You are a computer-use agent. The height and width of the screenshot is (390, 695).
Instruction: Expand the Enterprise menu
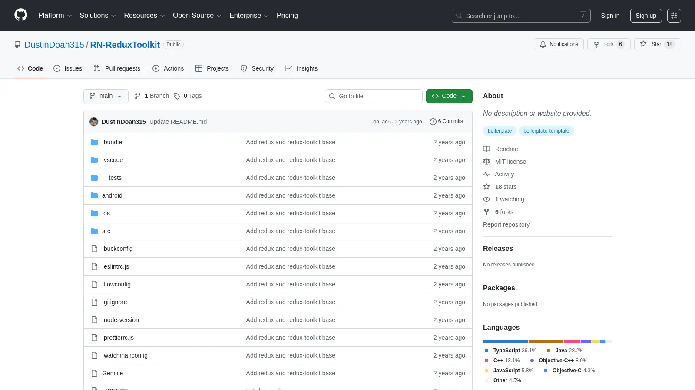pyautogui.click(x=249, y=16)
